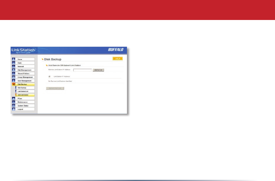Select the highlighted Disk Backup menu item
This screenshot has width=275, height=181.
tap(25, 84)
